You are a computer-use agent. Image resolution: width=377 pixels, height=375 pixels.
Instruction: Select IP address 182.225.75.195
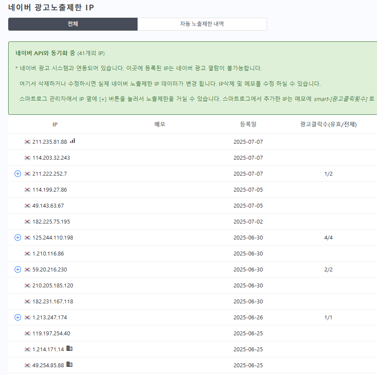click(x=51, y=222)
